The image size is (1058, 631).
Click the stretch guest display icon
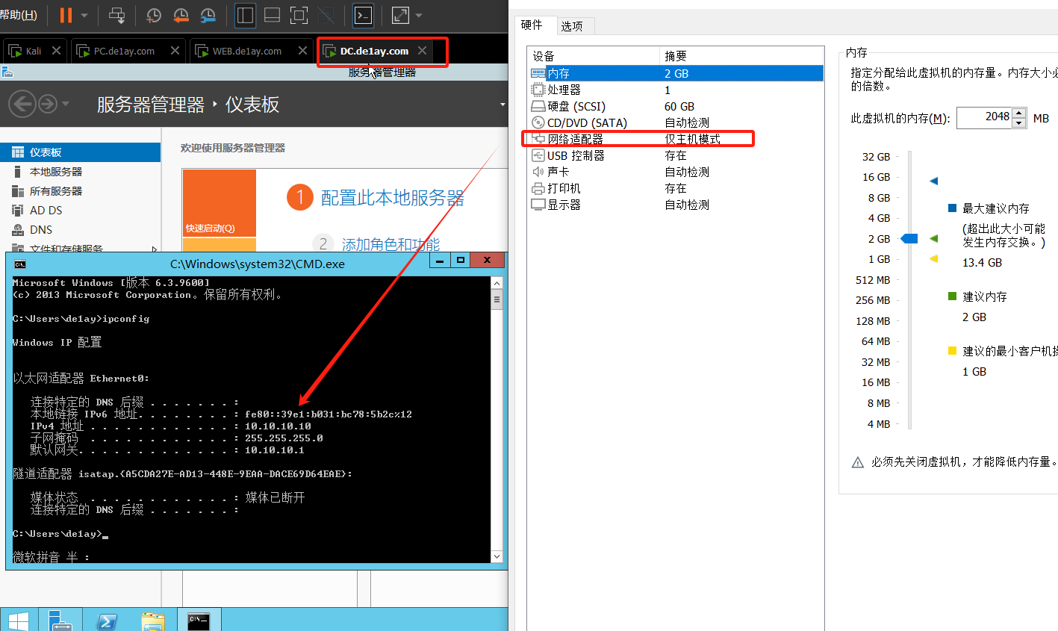click(x=400, y=15)
